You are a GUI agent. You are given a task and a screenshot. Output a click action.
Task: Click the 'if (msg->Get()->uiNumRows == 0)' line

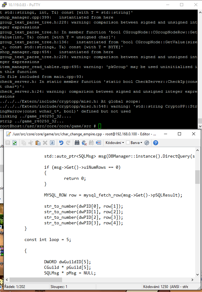pyautogui.click(x=82, y=167)
